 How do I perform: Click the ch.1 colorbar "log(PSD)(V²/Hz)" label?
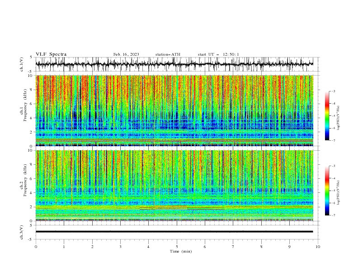pos(339,118)
